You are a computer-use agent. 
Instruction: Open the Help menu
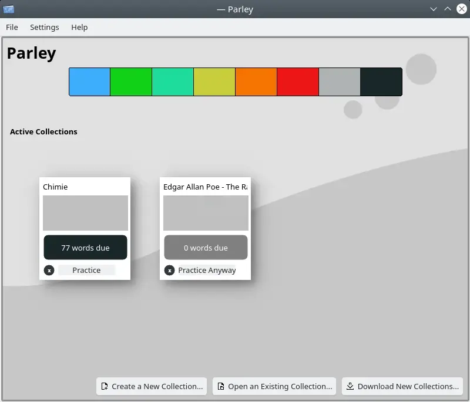79,27
